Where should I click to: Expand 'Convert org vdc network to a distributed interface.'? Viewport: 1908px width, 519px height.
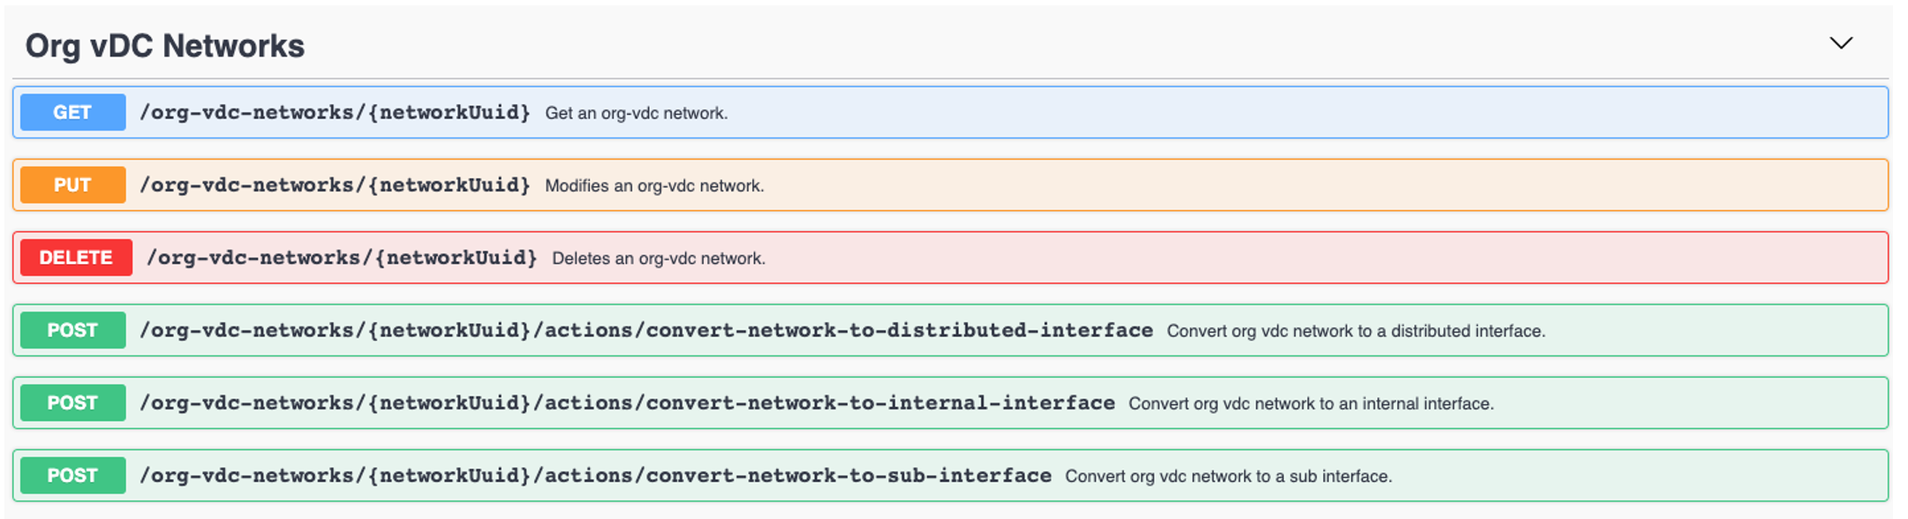1355,331
